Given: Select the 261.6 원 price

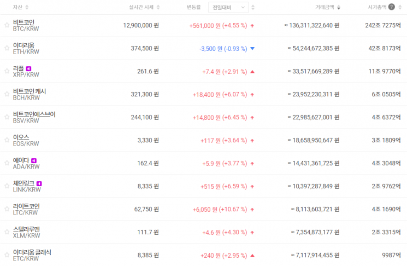Looking at the screenshot, I should (x=148, y=71).
